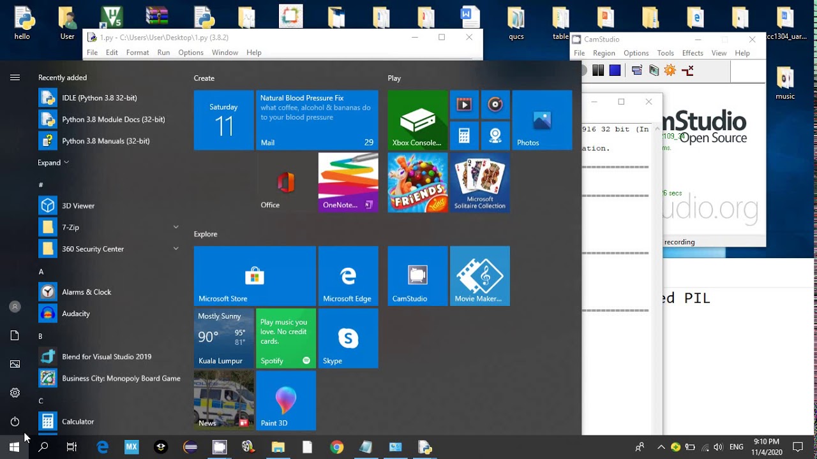Click the blue Stop button in CamStudio
817x459 pixels.
click(x=615, y=70)
